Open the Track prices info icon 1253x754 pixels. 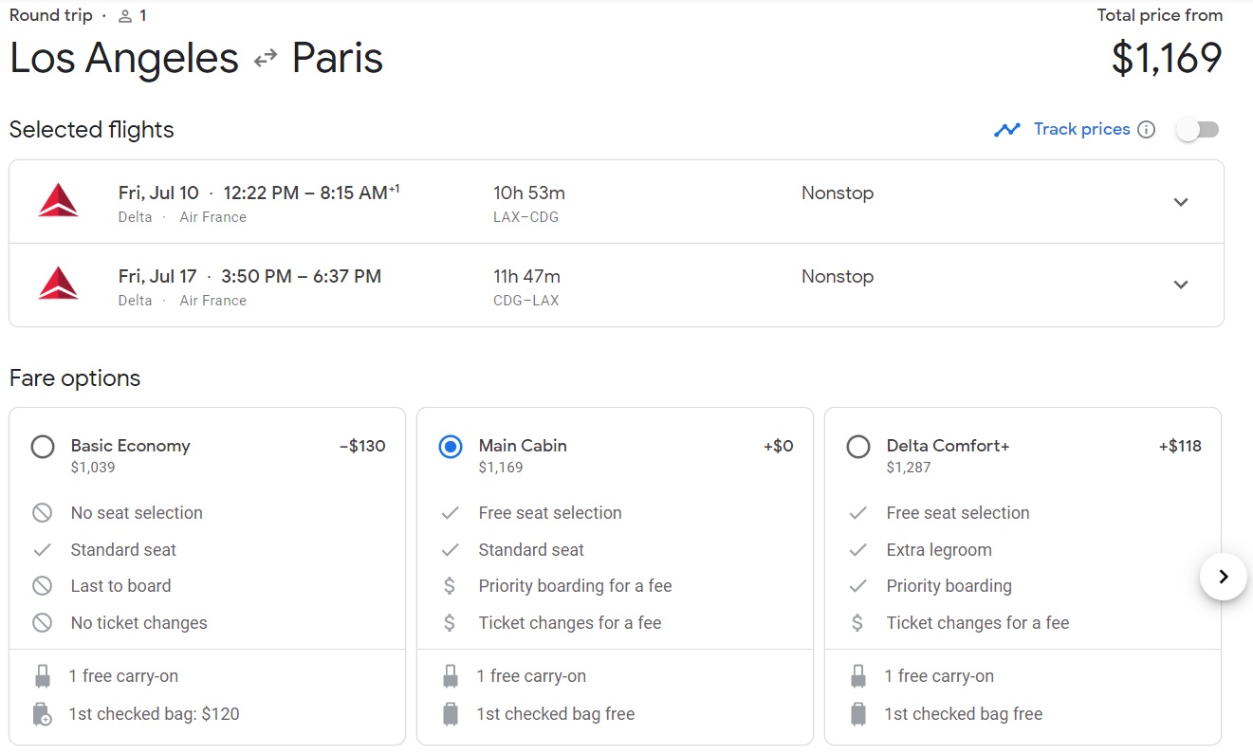(1146, 130)
